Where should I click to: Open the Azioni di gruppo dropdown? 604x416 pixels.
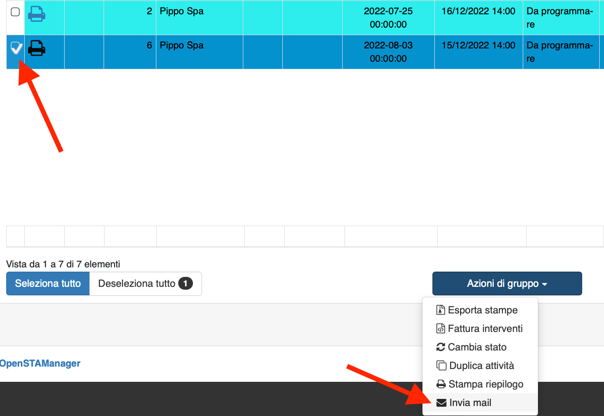point(507,283)
